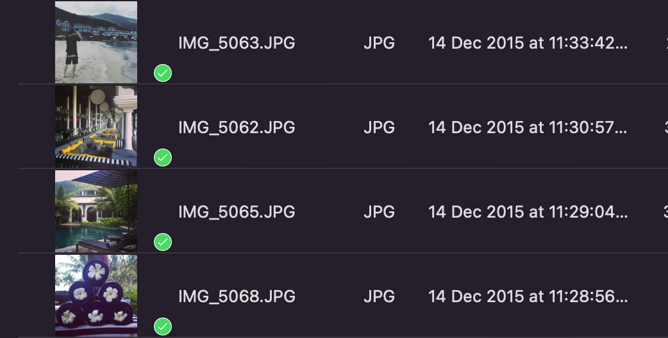Click the date 14 Dec 2015 at 11:29:04
Viewport: 668px width, 338px height.
528,212
